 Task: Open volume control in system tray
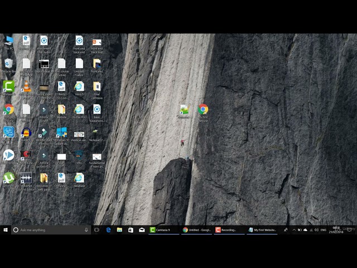pyautogui.click(x=316, y=230)
